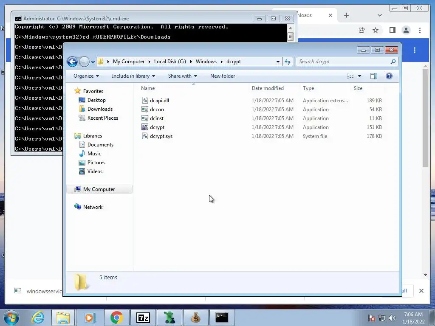Open the Videos library
Viewport: 435px width, 326px height.
coord(95,171)
